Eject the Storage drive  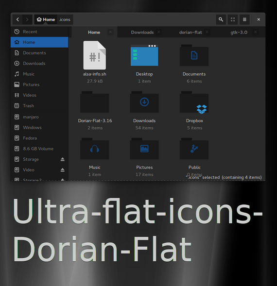63,159
